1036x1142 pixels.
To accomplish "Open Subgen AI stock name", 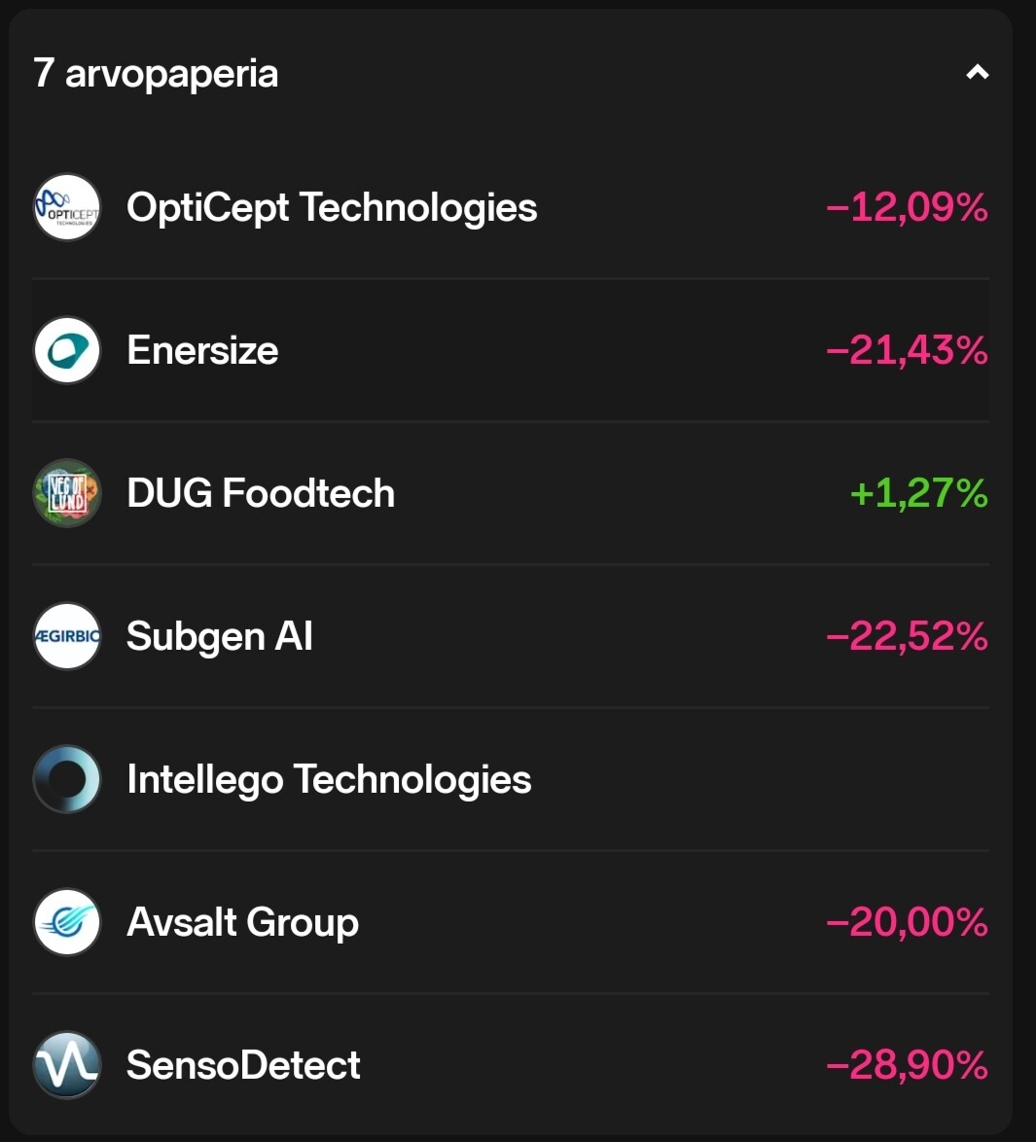I will (220, 636).
